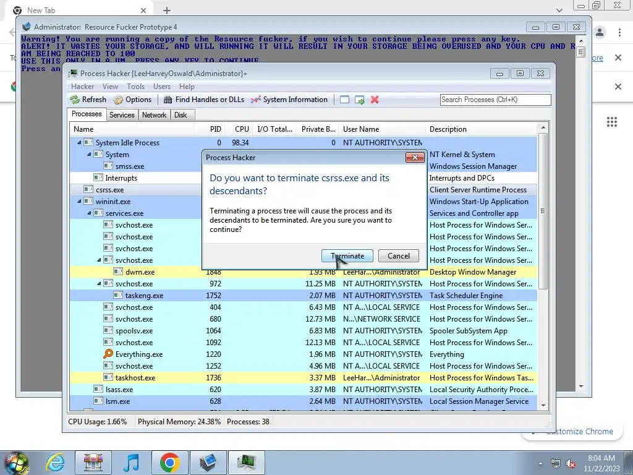Select the Processes tab
633x475 pixels.
[x=87, y=114]
